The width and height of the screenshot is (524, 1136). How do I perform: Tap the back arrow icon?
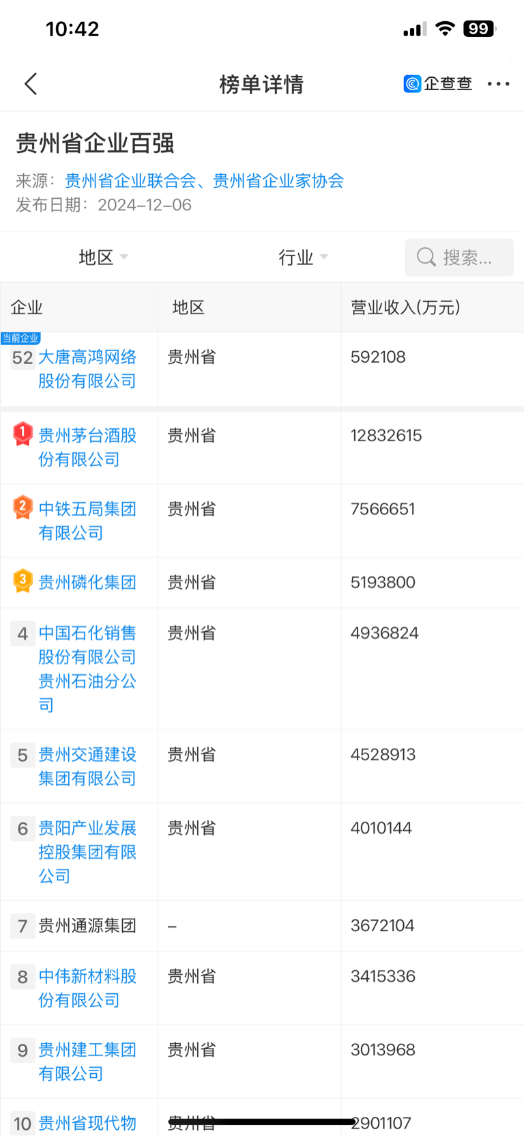click(31, 84)
